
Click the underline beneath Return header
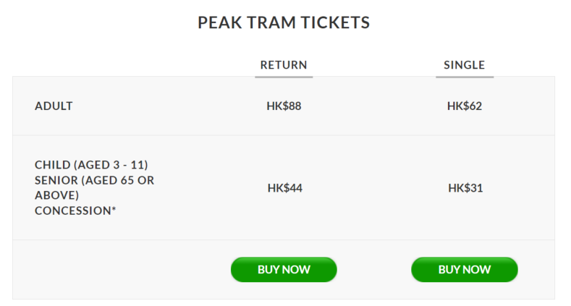(x=284, y=77)
